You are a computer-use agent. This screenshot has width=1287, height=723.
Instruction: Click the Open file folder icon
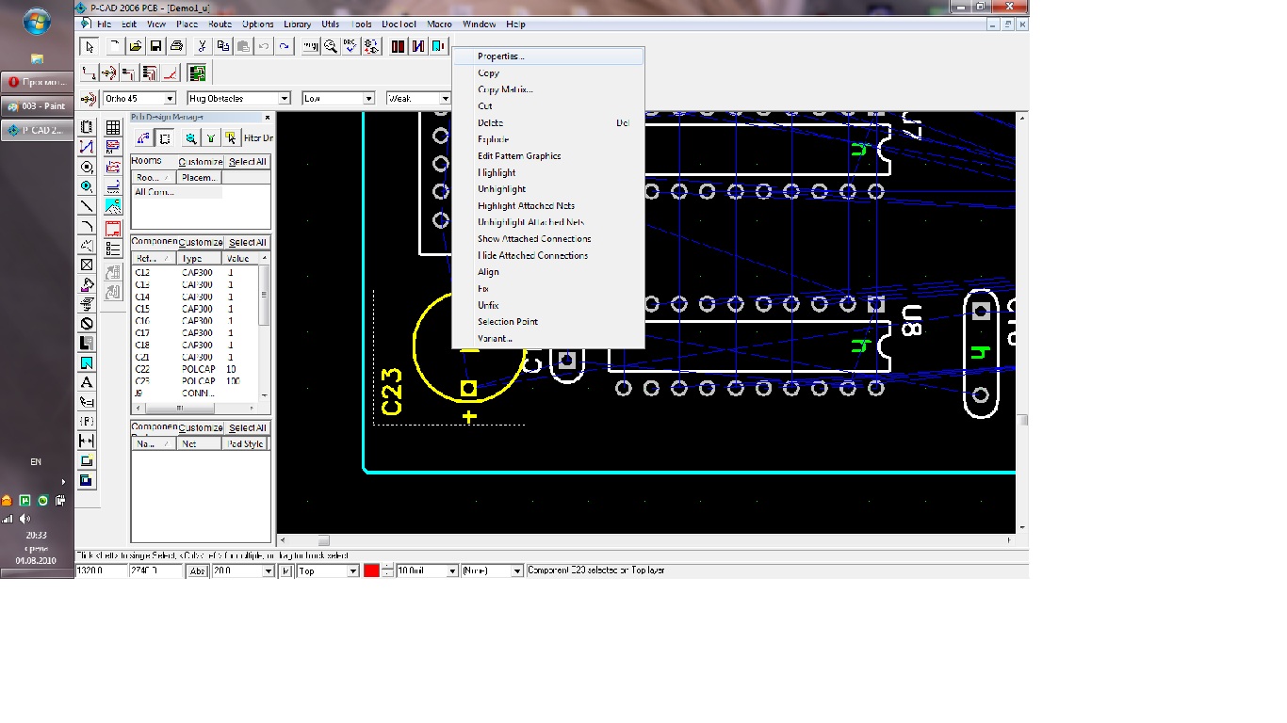(x=136, y=46)
